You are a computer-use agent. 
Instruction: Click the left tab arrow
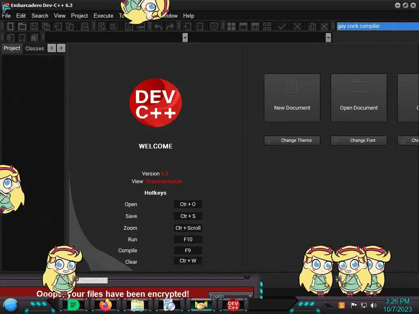coord(52,48)
